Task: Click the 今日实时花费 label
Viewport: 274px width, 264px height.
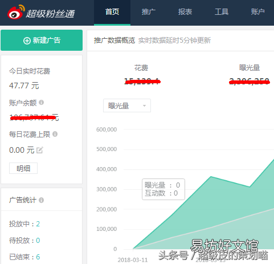Action: pos(30,71)
